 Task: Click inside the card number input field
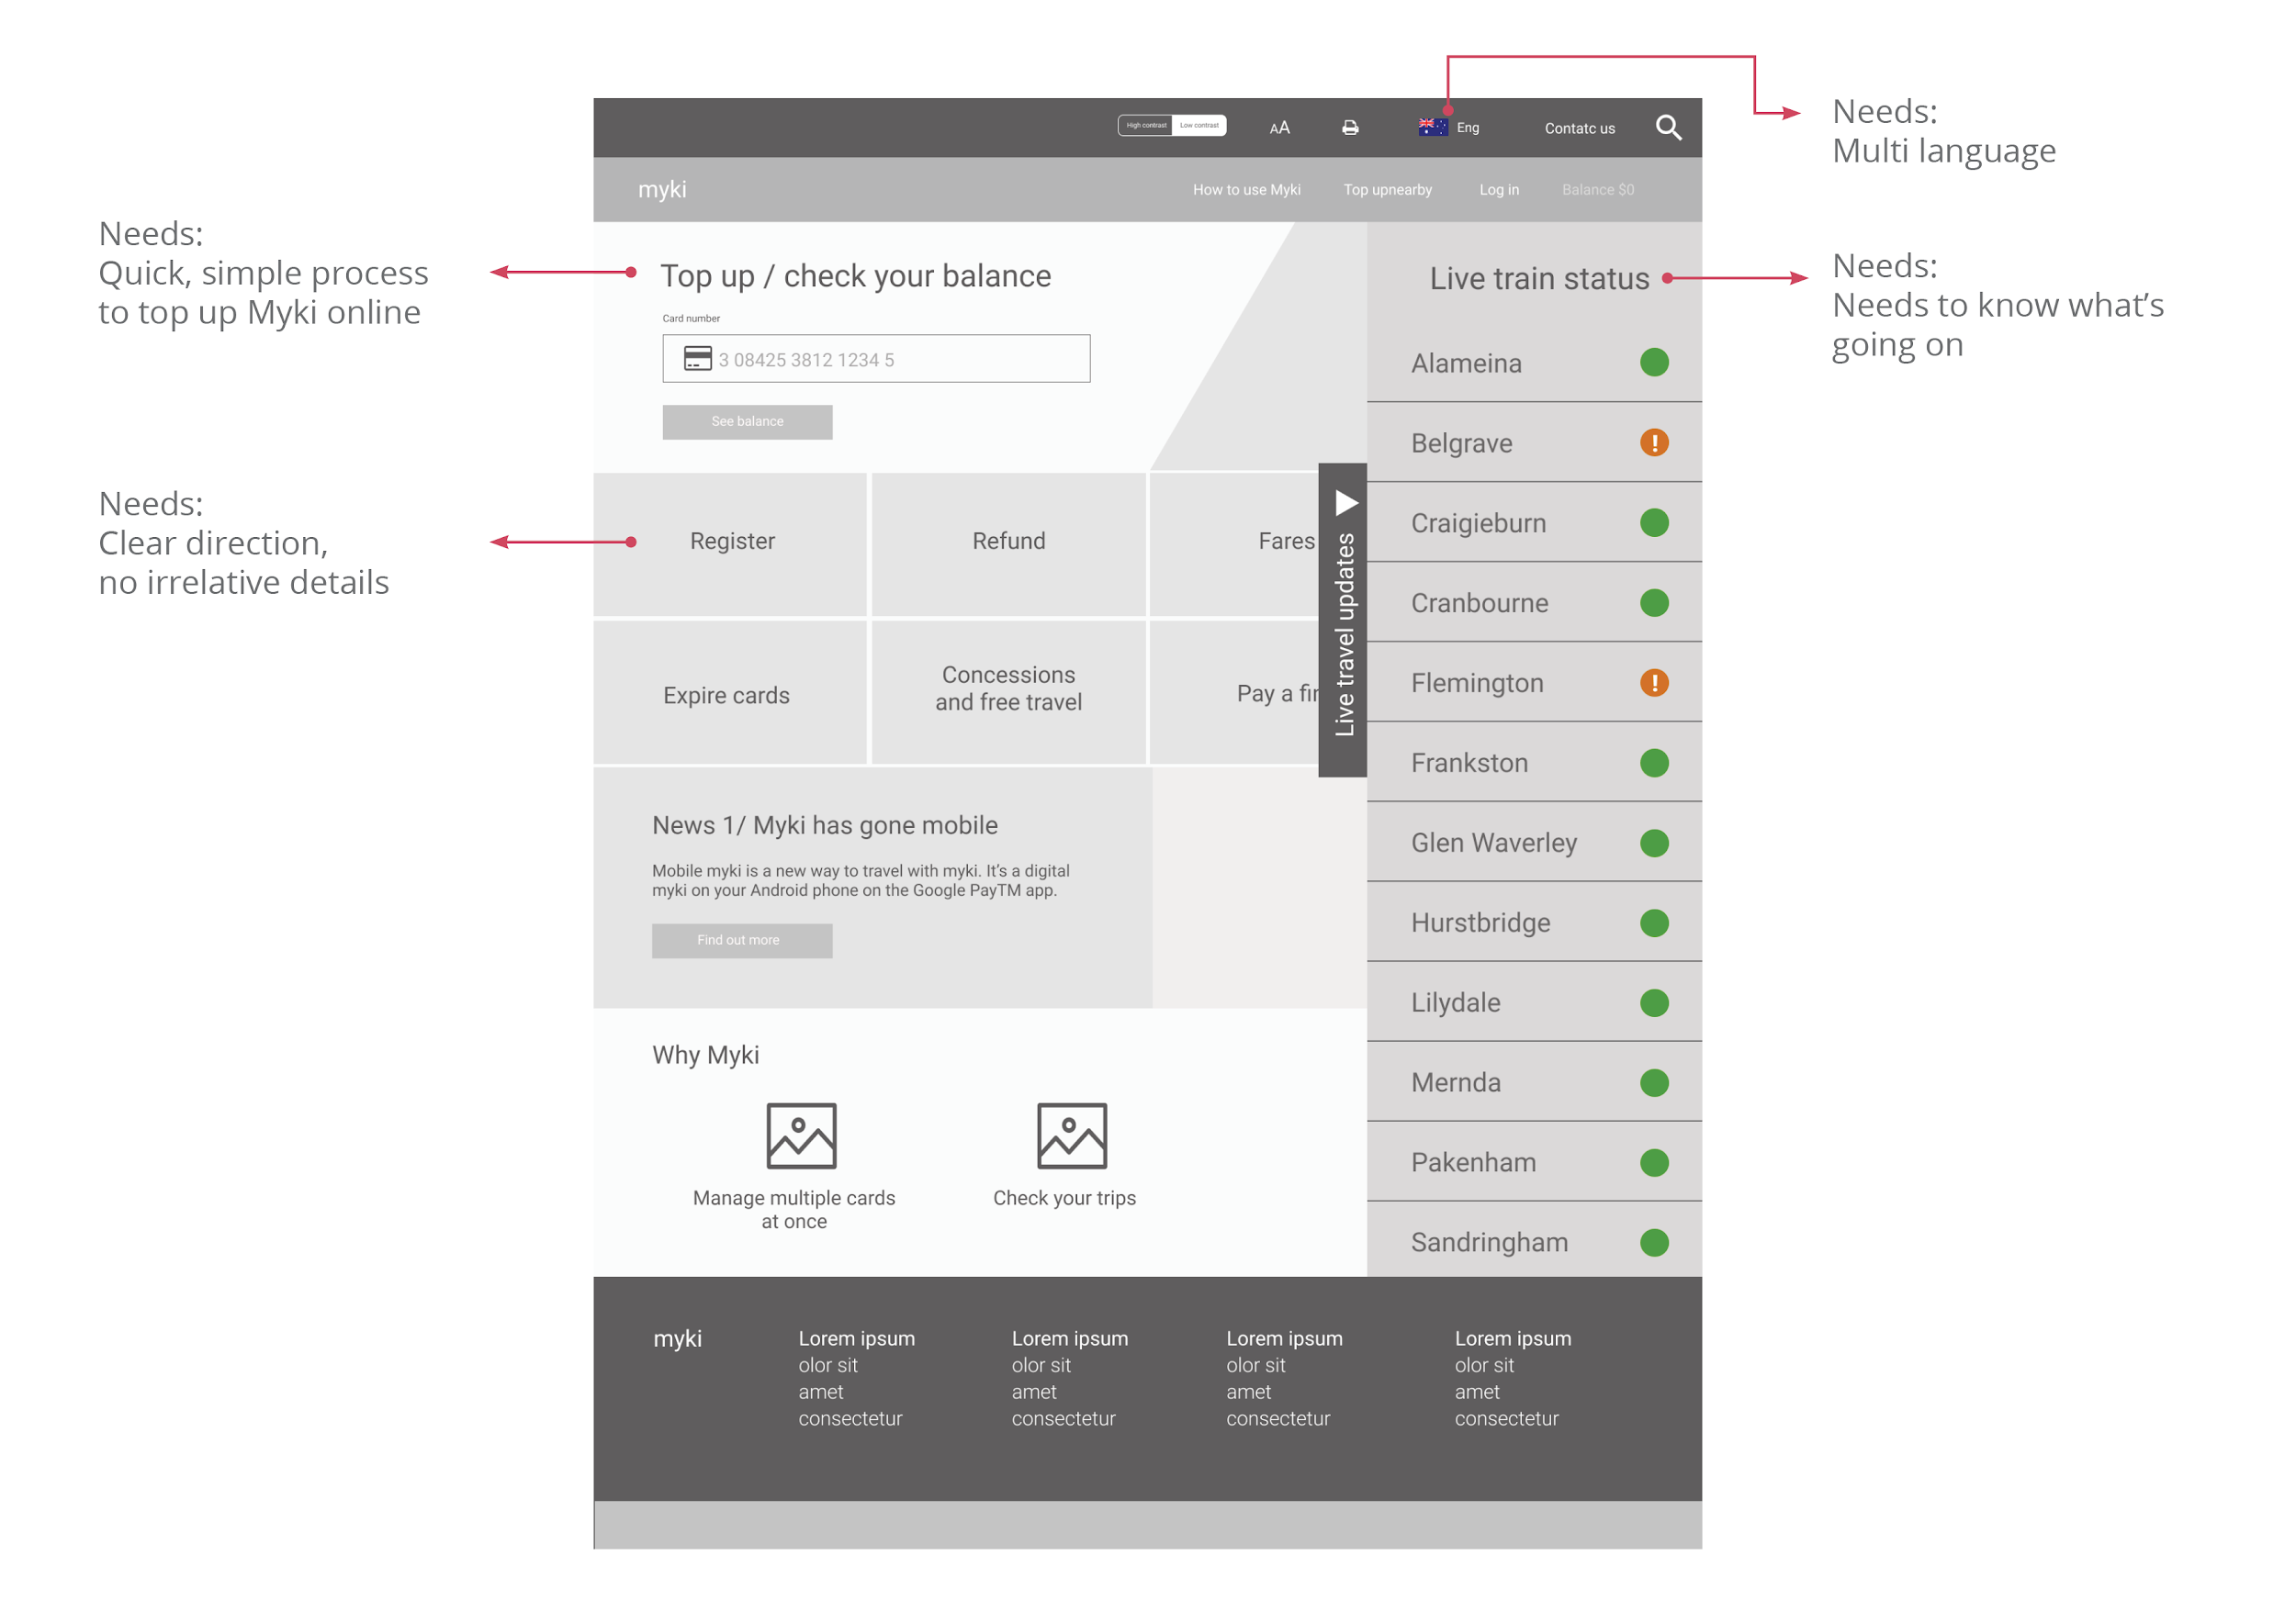pos(875,358)
